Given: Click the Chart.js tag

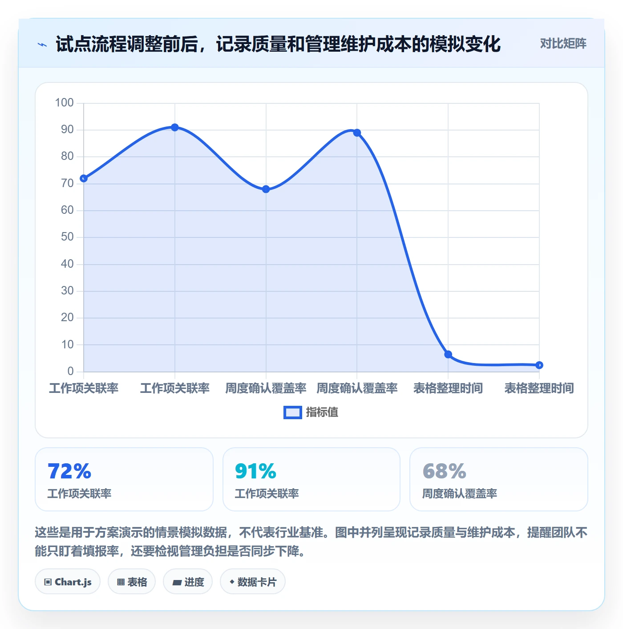Looking at the screenshot, I should click(68, 582).
